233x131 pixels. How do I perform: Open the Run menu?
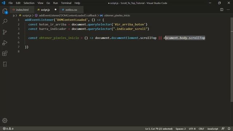[x=55, y=3]
